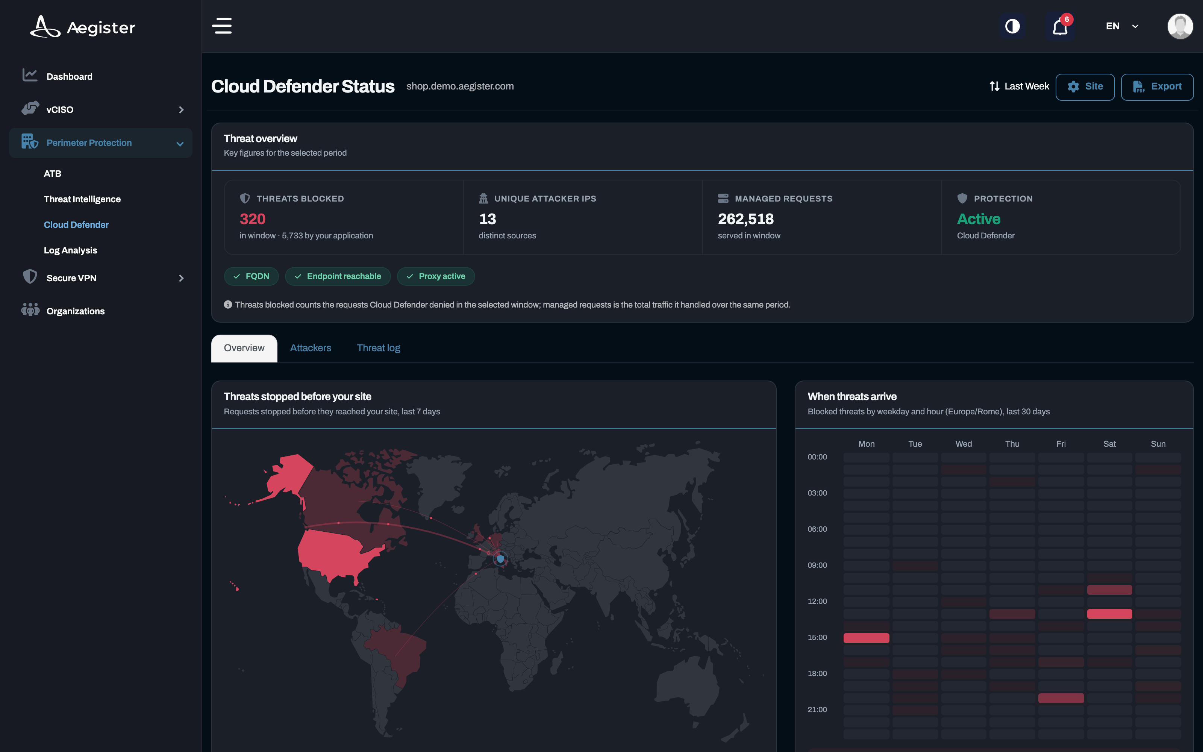The image size is (1203, 752).
Task: Open Organizations in the sidebar
Action: (x=76, y=311)
